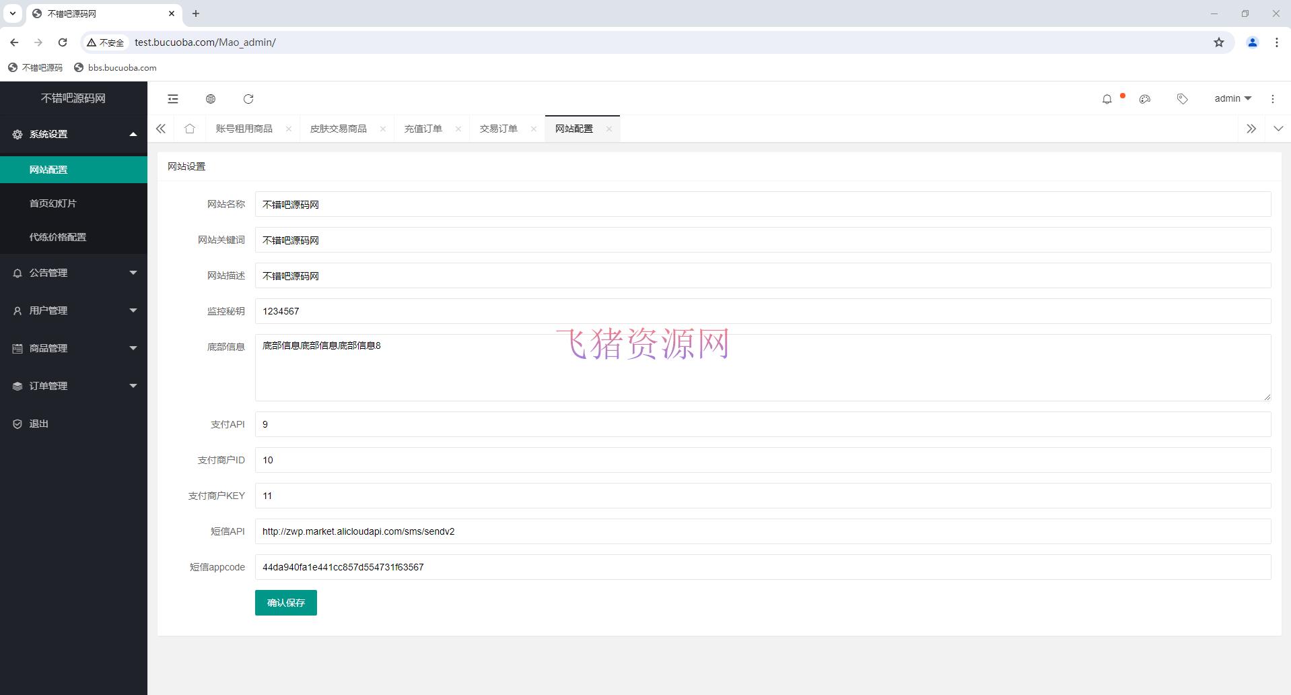Click the tag icon in the header
The height and width of the screenshot is (695, 1291).
(x=1182, y=98)
